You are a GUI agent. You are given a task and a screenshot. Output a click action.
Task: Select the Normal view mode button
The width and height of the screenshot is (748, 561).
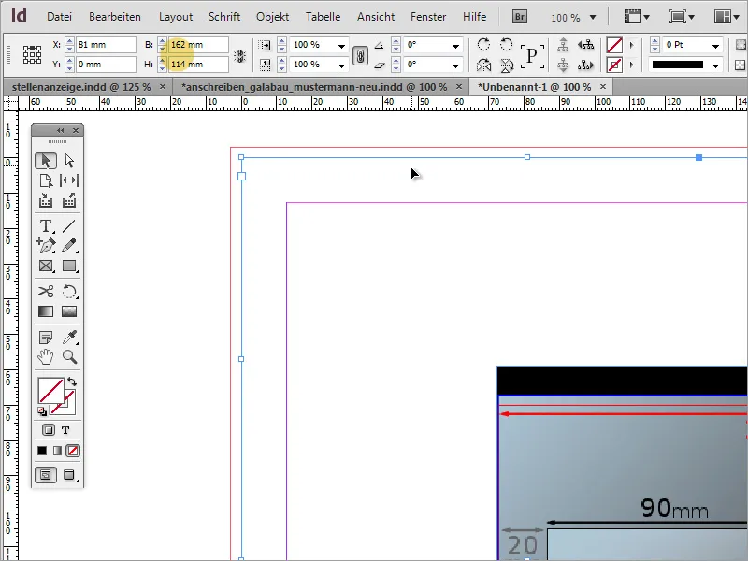click(x=45, y=475)
